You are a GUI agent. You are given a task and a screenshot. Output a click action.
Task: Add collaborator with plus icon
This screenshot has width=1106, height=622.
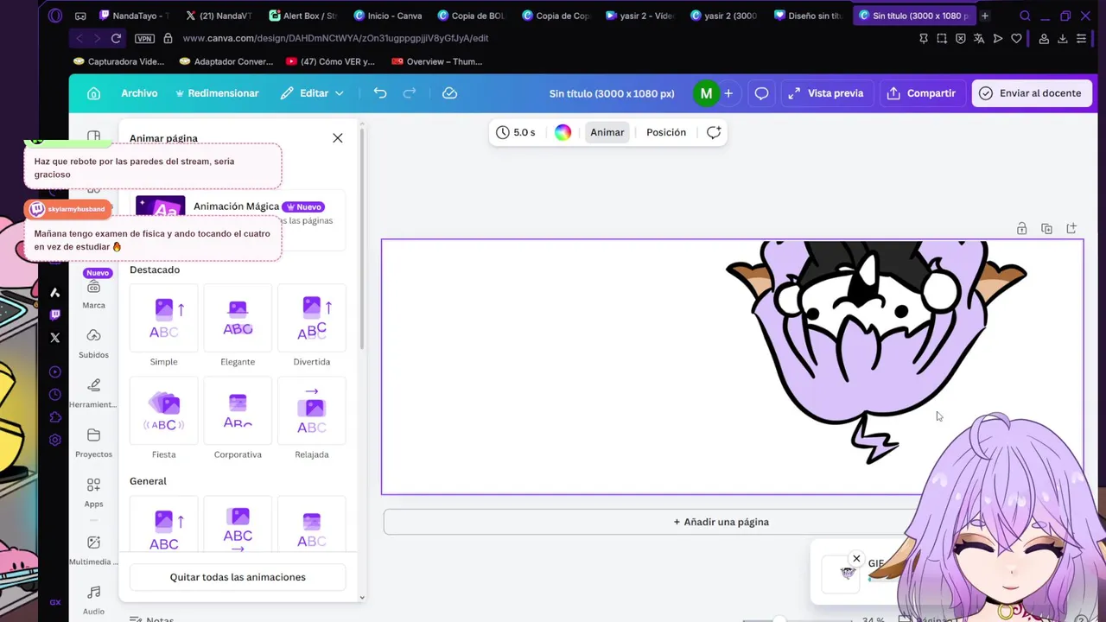point(728,93)
